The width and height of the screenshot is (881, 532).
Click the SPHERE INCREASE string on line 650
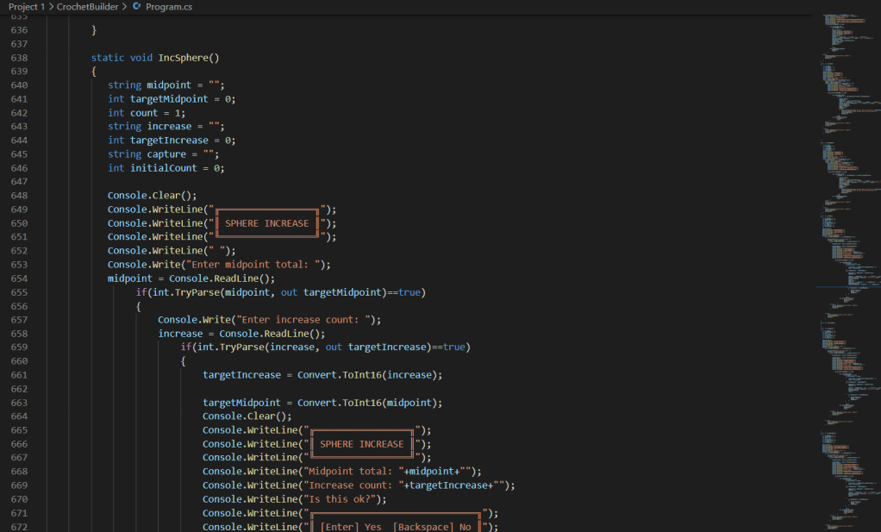coord(266,222)
